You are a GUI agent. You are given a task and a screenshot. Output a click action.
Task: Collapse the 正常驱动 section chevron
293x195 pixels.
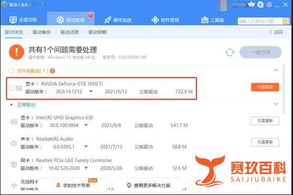[276, 104]
